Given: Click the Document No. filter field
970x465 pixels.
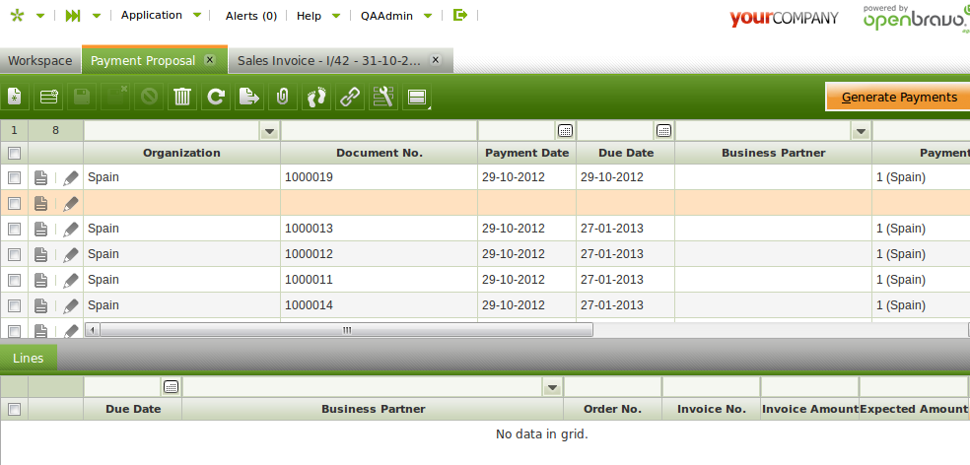Looking at the screenshot, I should tap(380, 131).
